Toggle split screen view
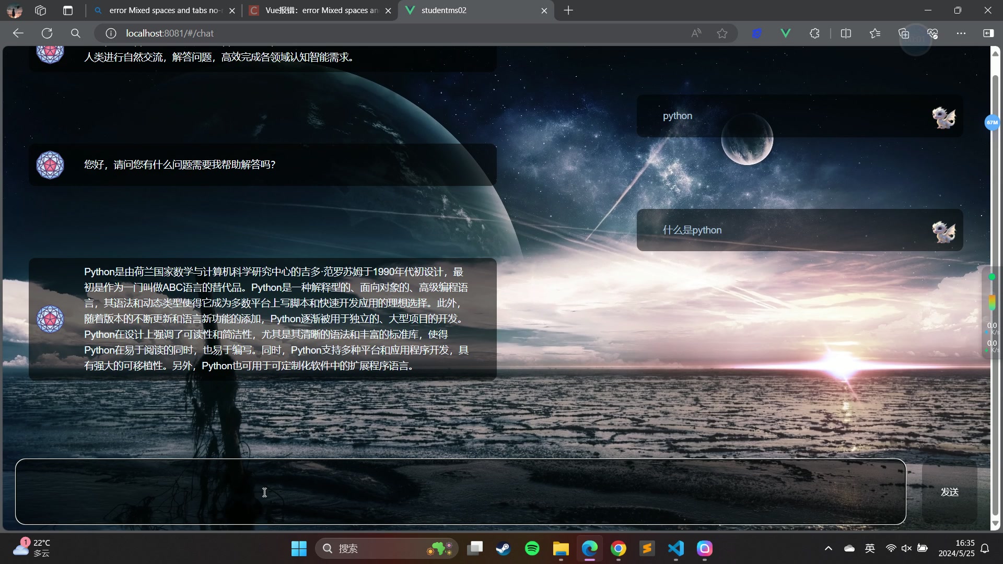1003x564 pixels. [846, 33]
